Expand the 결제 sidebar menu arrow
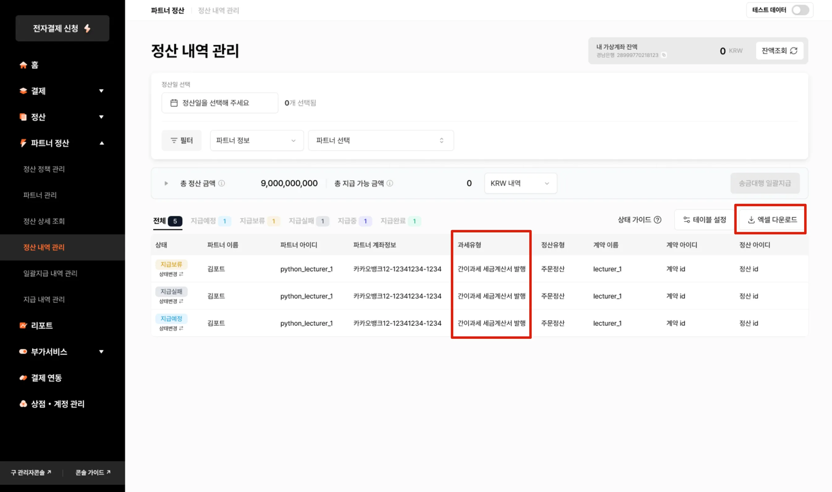 pyautogui.click(x=102, y=91)
